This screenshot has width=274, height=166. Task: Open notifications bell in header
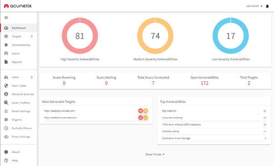267,6
